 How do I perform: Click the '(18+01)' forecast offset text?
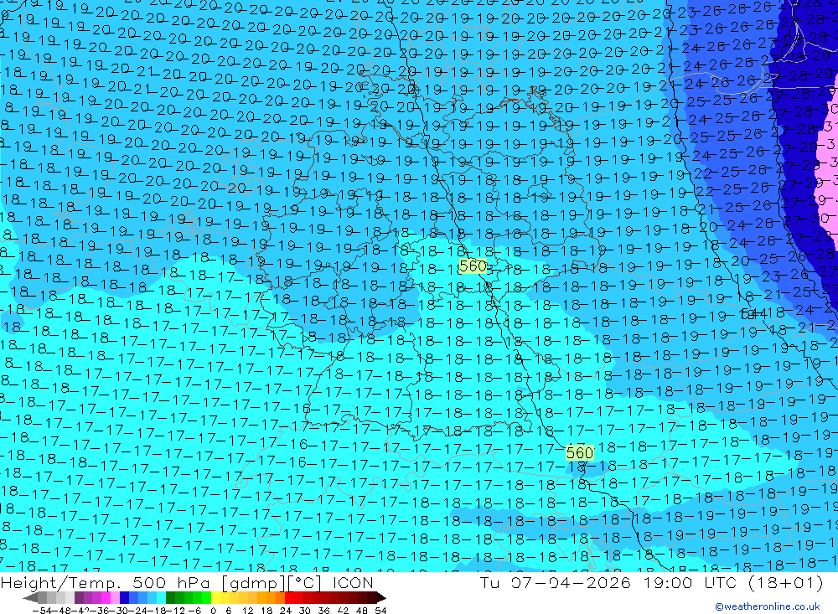pyautogui.click(x=784, y=582)
